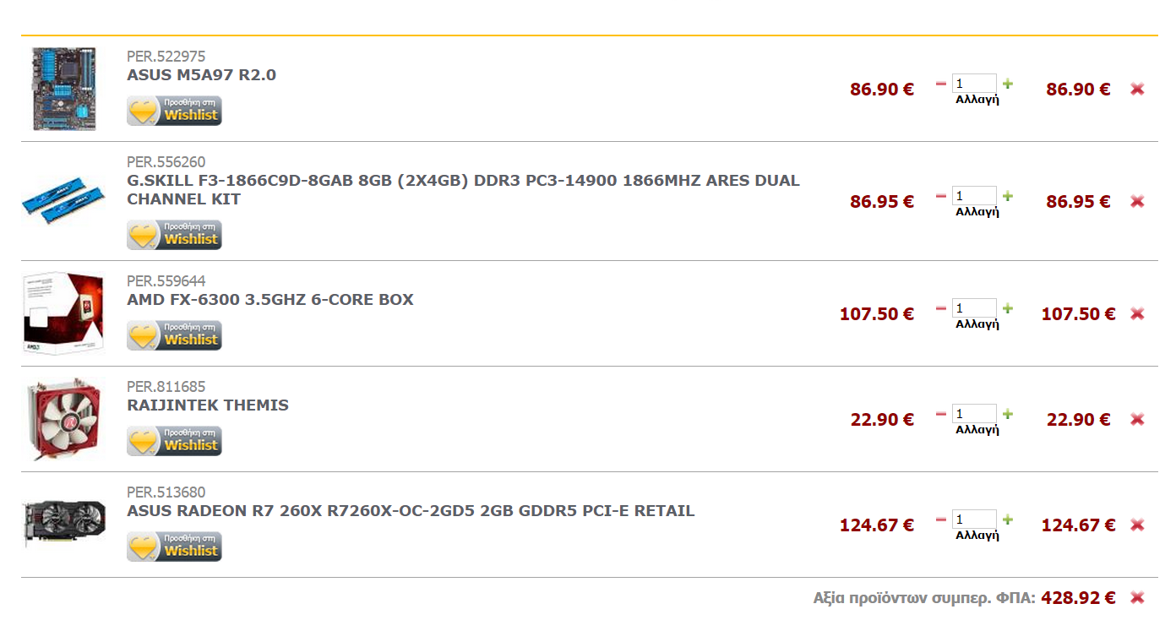Remove ASUS Radeon R7 260X from cart

click(1137, 525)
